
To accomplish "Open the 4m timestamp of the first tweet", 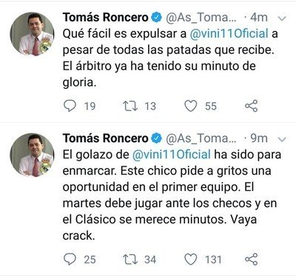I will [x=259, y=18].
